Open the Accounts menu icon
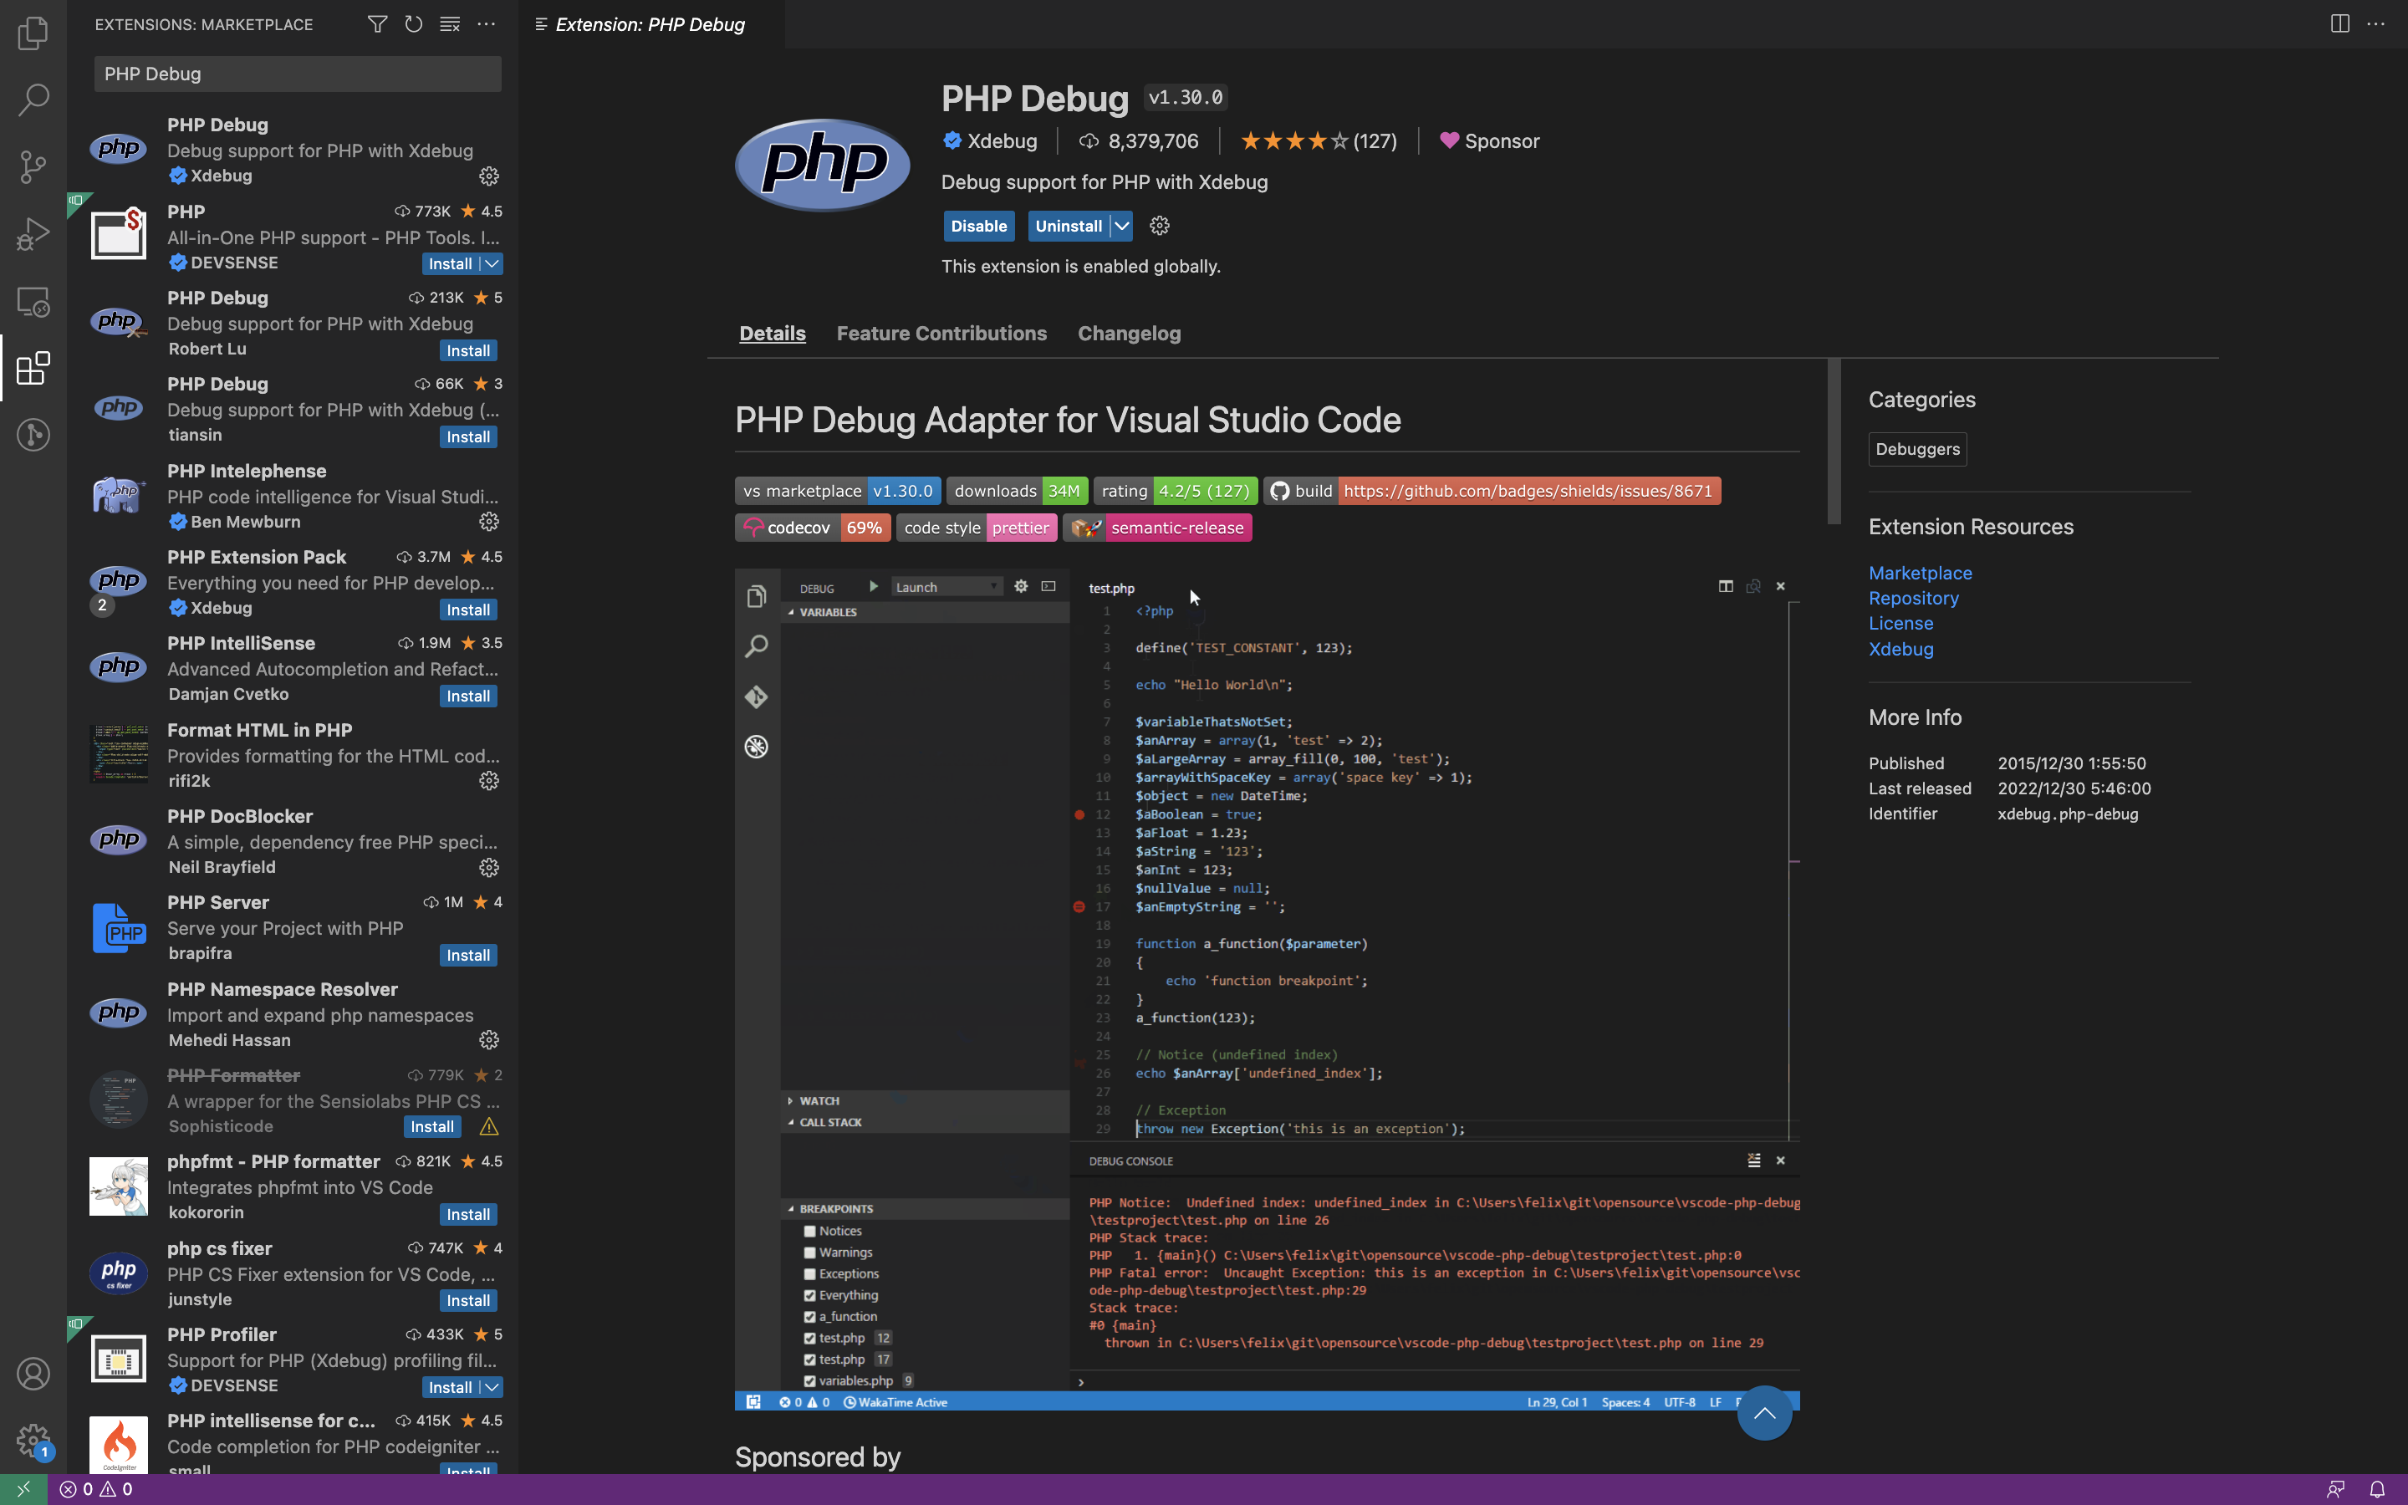Image resolution: width=2408 pixels, height=1505 pixels. pos(33,1374)
